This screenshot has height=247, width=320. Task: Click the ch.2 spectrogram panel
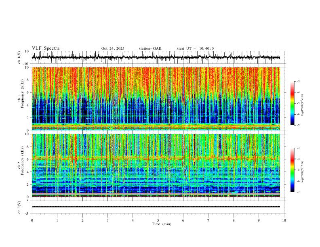(x=156, y=165)
